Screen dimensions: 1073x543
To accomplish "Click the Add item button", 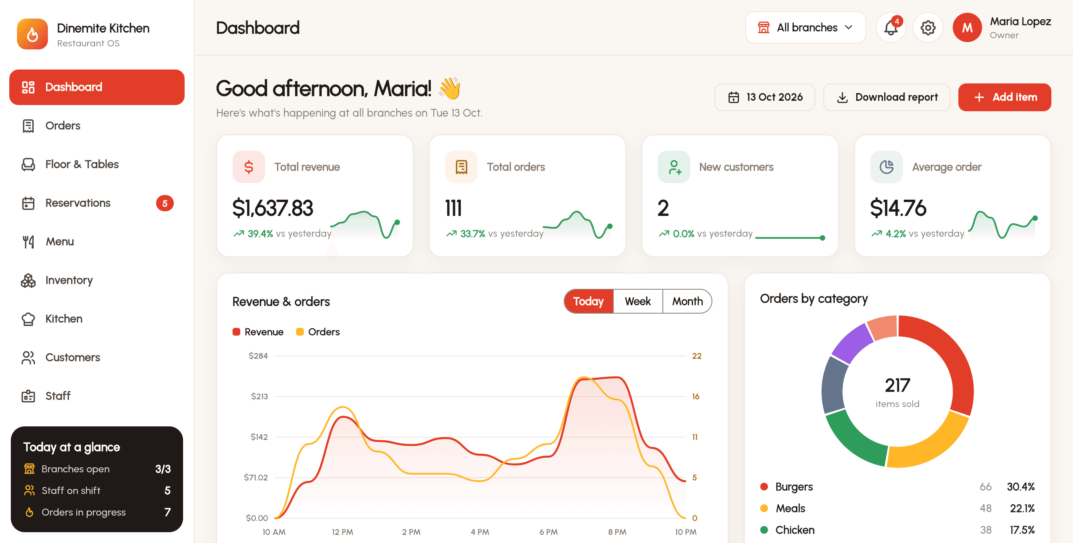I will coord(1004,97).
